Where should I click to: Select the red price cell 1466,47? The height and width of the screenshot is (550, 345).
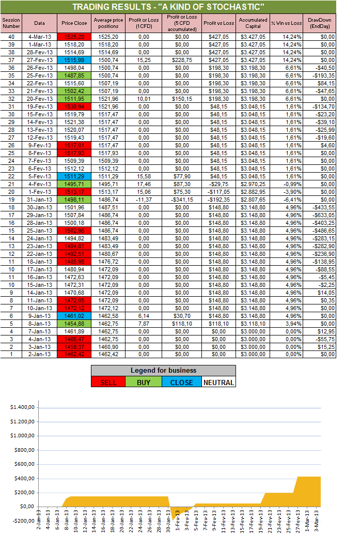74,339
